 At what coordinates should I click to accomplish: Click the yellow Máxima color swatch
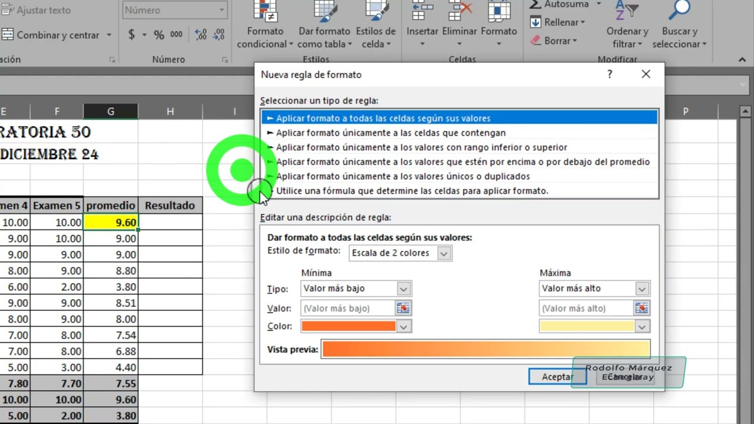point(587,326)
